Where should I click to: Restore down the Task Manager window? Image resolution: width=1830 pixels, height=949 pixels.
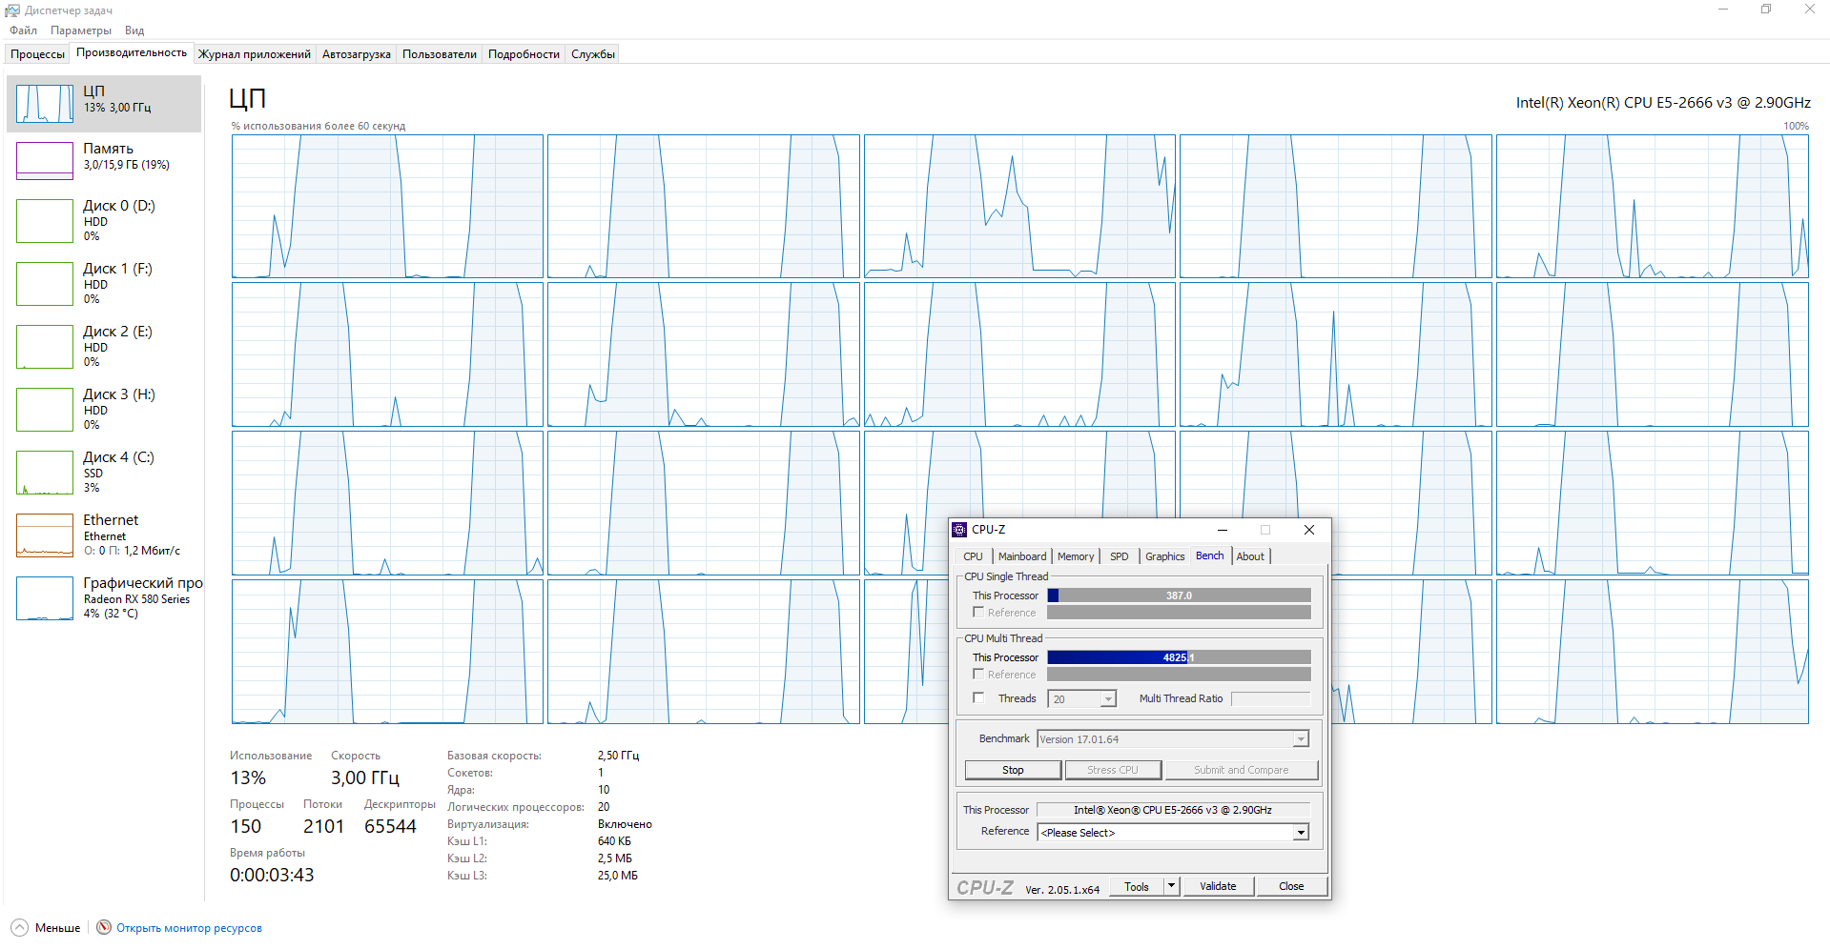(x=1766, y=10)
